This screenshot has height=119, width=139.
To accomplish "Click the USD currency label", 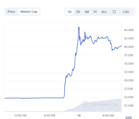I will point(129,118).
